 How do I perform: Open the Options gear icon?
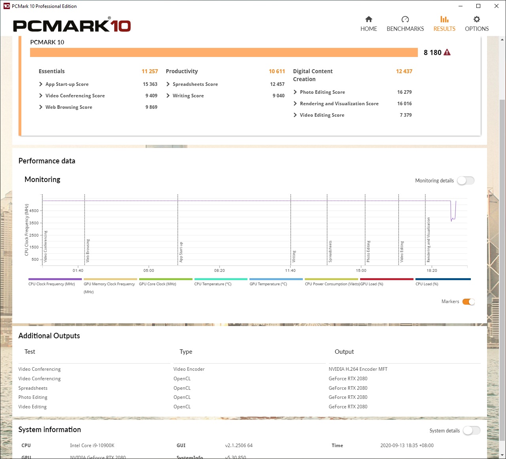477,19
